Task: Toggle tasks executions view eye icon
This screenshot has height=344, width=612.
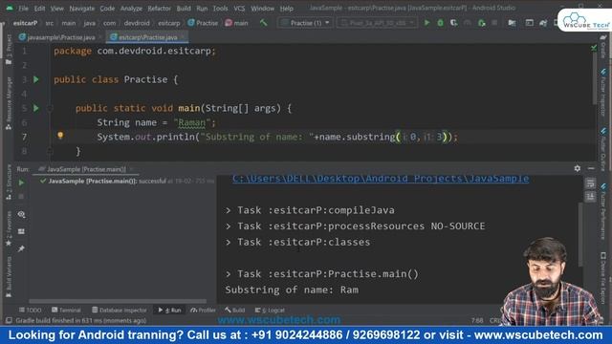Action: (21, 214)
